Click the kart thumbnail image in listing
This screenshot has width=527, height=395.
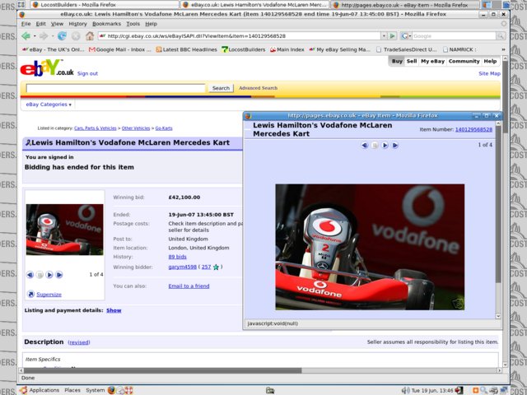coord(65,230)
